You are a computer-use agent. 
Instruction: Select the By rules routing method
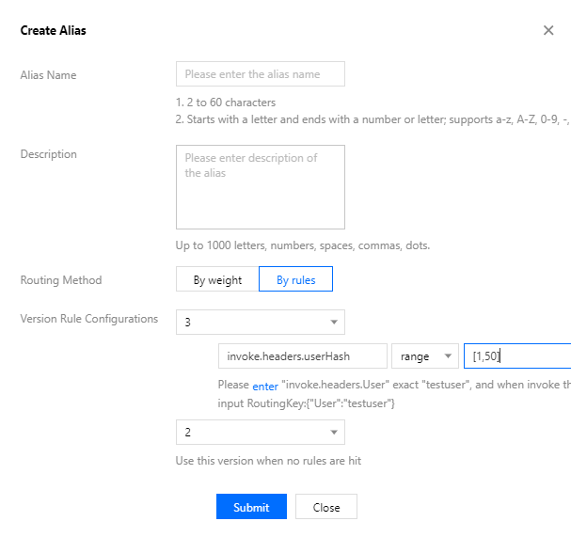click(295, 280)
